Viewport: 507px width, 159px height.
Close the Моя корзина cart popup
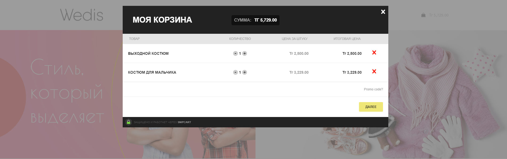point(383,12)
